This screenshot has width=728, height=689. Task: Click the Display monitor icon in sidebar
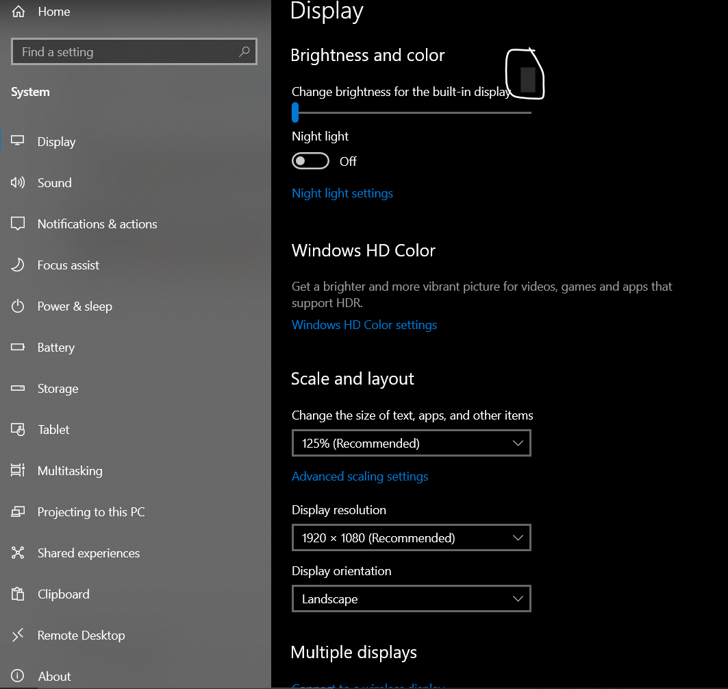pos(18,141)
